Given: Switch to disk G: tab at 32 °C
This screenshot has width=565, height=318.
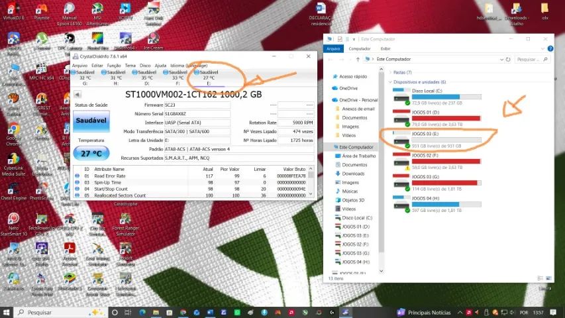Looking at the screenshot, I should point(85,78).
